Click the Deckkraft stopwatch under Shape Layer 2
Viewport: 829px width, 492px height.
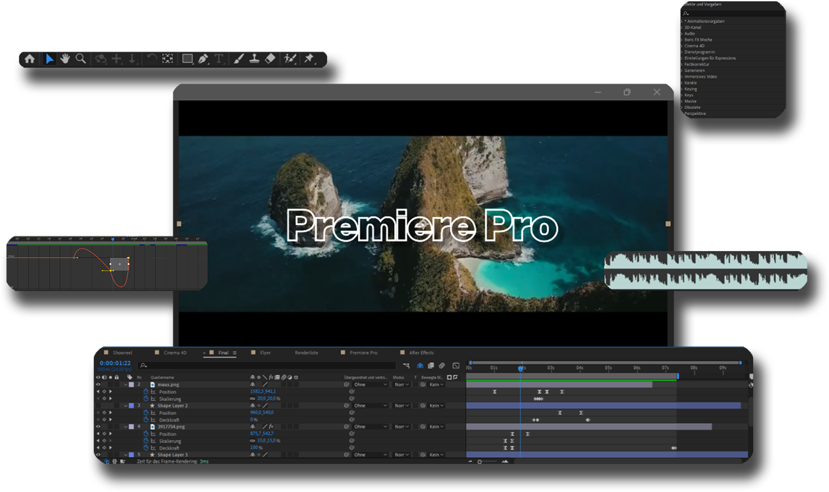pos(146,420)
